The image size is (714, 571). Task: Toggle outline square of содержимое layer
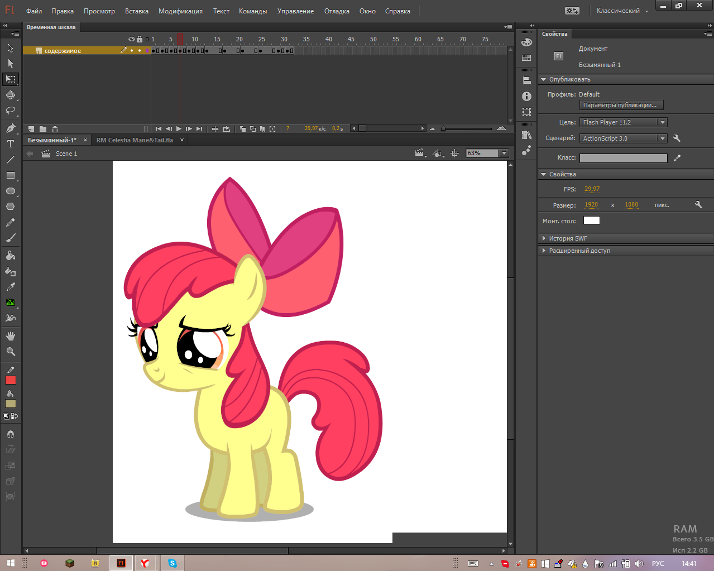click(147, 51)
